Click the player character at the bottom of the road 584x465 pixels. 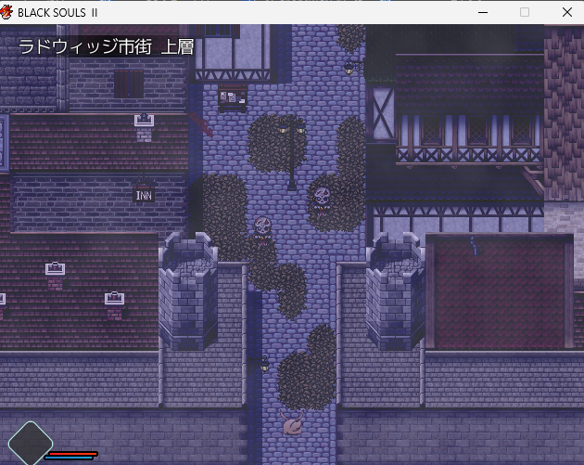pyautogui.click(x=292, y=423)
